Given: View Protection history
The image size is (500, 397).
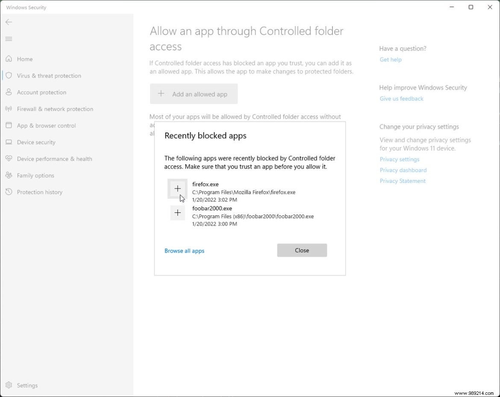Looking at the screenshot, I should click(x=39, y=192).
